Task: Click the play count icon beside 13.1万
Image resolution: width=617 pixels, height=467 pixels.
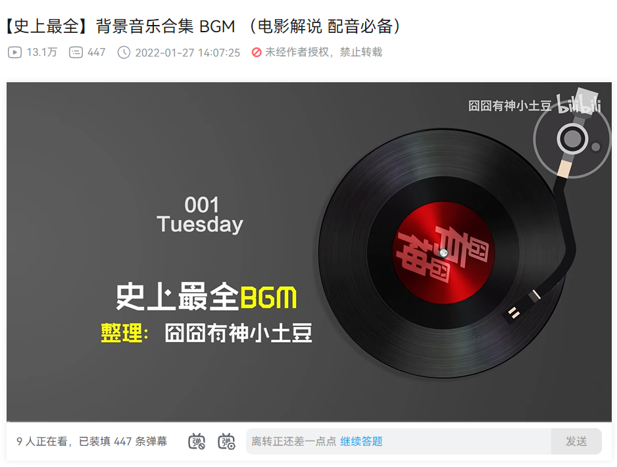Action: coord(14,53)
